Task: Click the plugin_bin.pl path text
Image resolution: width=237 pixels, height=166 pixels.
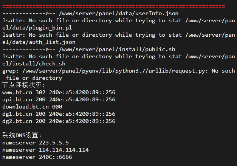Action: 37,28
